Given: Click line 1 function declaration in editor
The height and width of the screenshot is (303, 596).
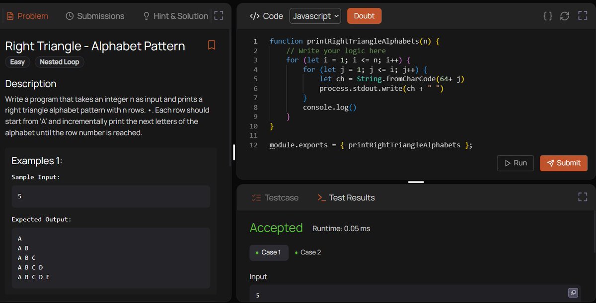Looking at the screenshot, I should pos(355,41).
